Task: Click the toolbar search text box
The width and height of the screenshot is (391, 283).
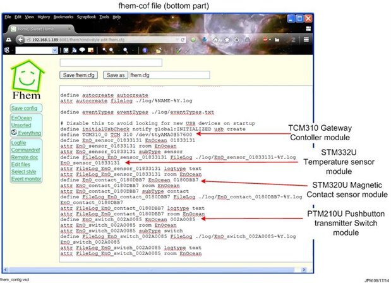Action: [x=33, y=51]
